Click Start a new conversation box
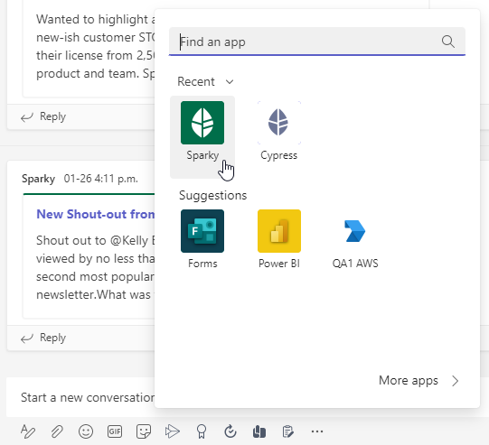Screen dimensions: 489x445 pos(80,397)
